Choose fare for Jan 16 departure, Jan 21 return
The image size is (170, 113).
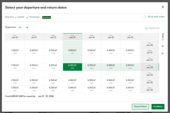click(130, 52)
